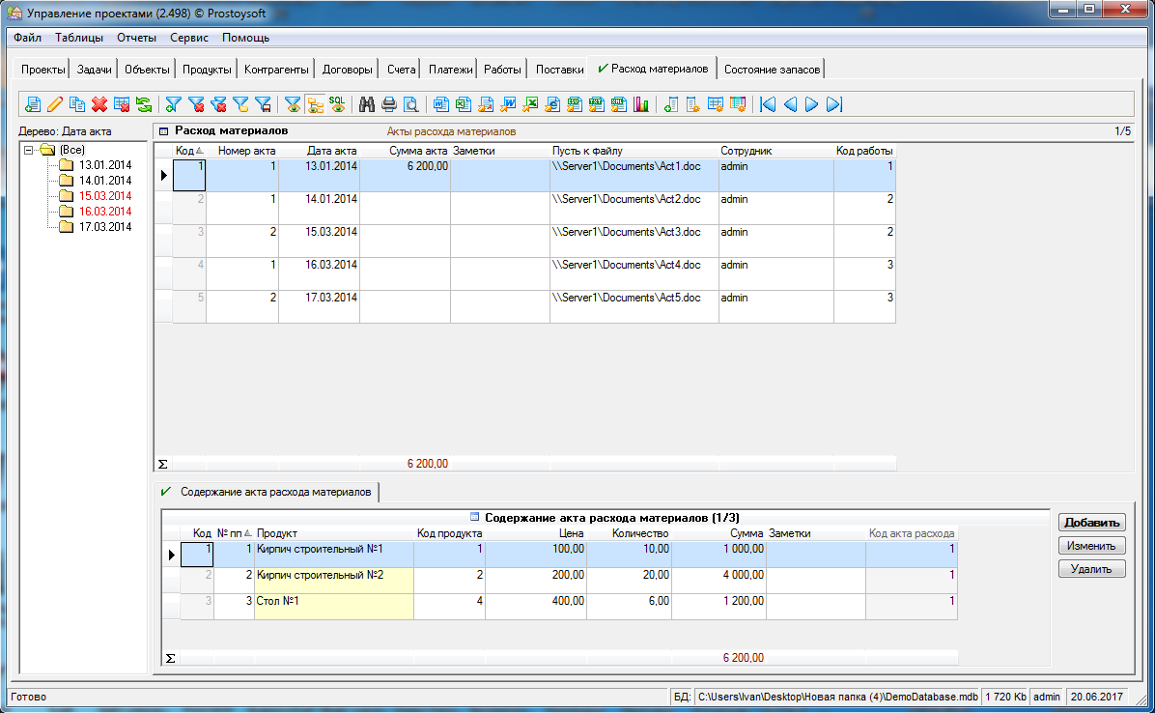This screenshot has width=1155, height=713.
Task: Click the Сотрудник column header
Action: 776,151
